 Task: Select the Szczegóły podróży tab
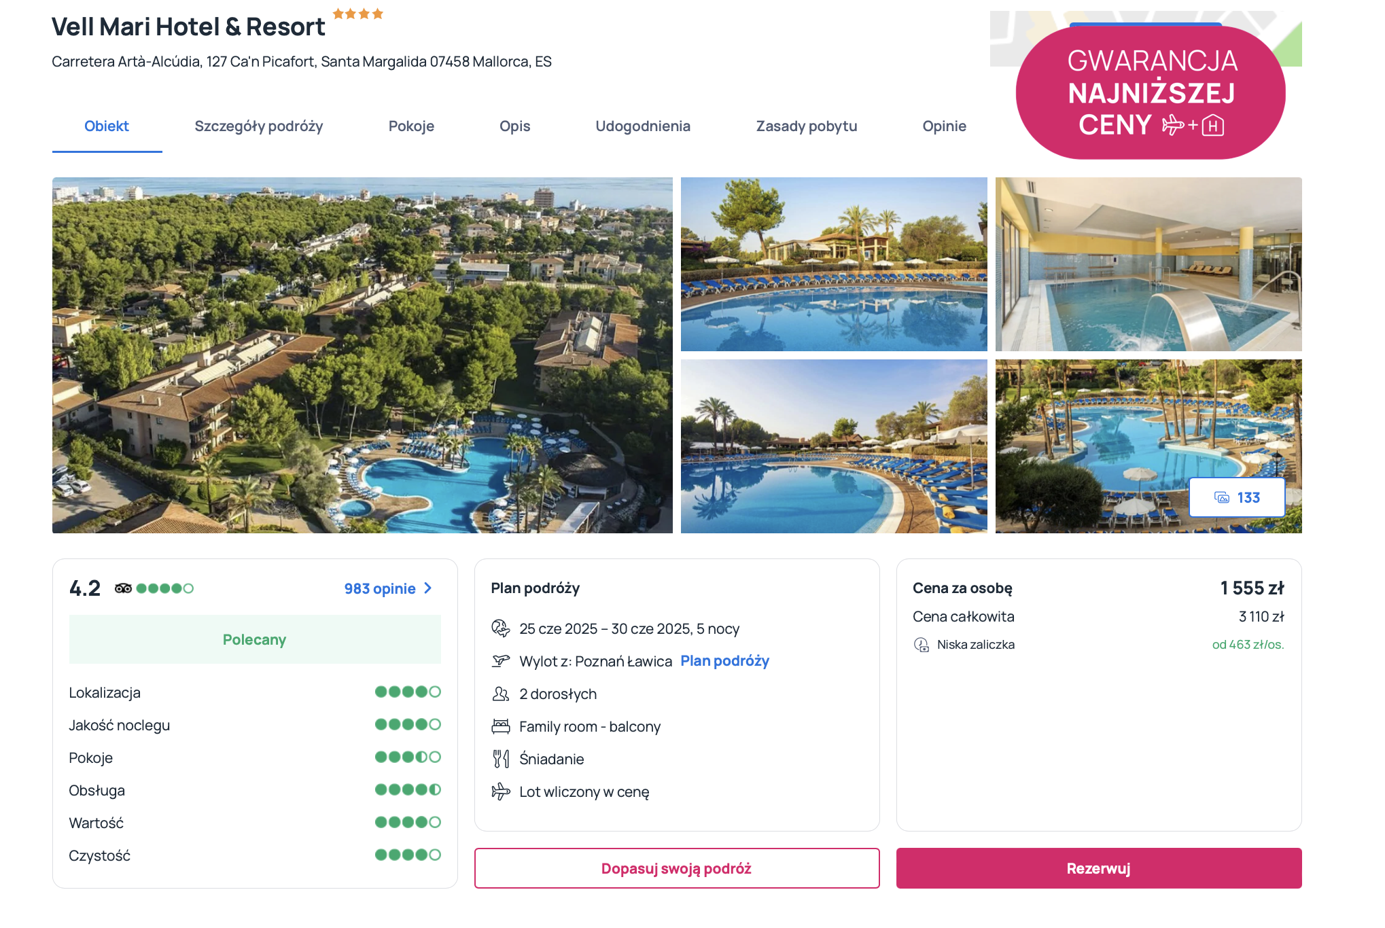coord(259,126)
